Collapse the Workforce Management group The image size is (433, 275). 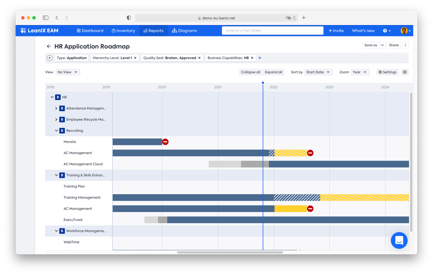(x=56, y=231)
